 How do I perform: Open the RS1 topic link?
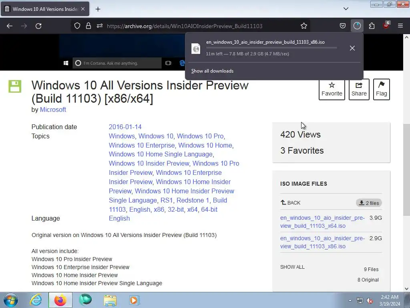[167, 201]
